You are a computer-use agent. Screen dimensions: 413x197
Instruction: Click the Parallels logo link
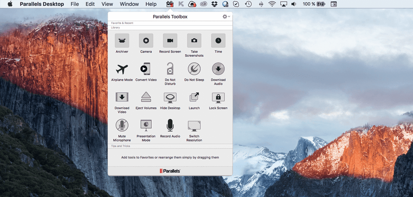point(170,171)
